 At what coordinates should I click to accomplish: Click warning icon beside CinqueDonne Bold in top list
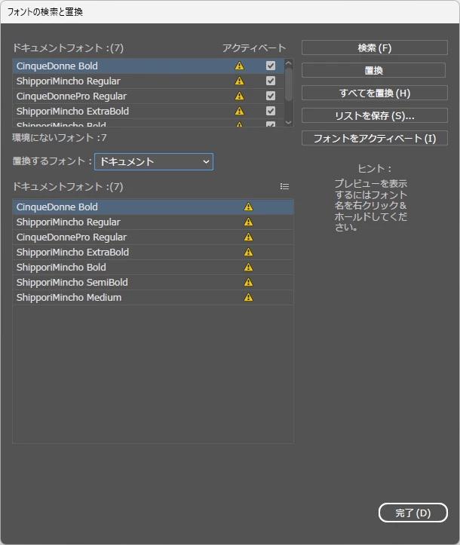(239, 66)
